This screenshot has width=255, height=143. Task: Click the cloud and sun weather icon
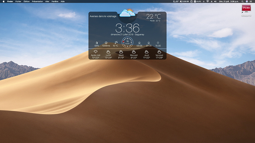(x=127, y=13)
